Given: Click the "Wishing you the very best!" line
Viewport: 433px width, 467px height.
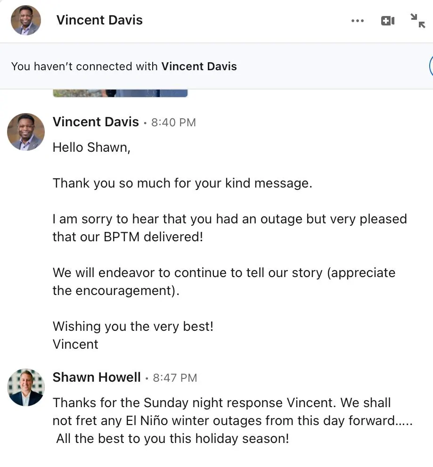Looking at the screenshot, I should (x=133, y=326).
